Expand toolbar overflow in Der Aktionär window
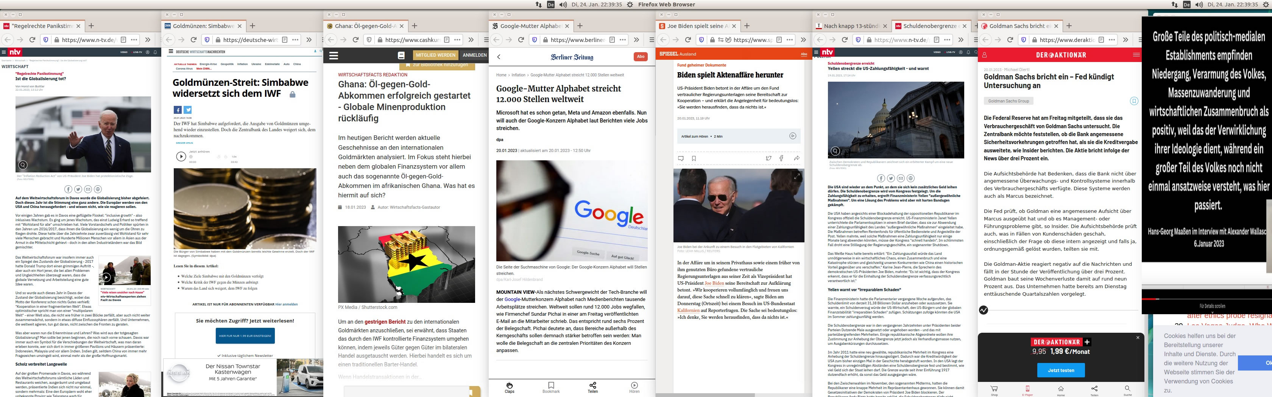Image resolution: width=1272 pixels, height=397 pixels. tap(1125, 40)
